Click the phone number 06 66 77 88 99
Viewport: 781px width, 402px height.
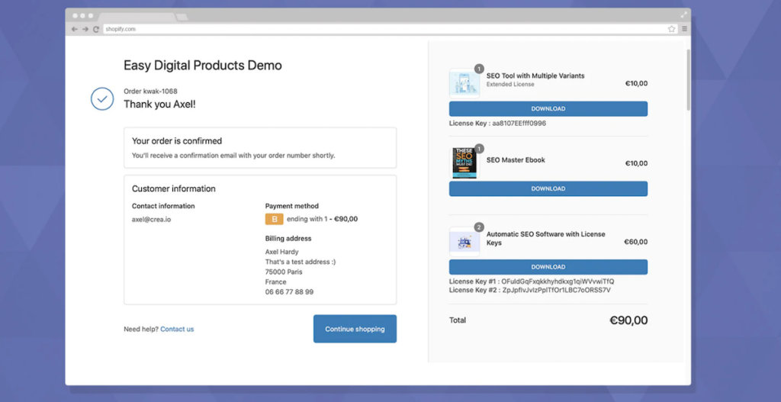coord(289,292)
